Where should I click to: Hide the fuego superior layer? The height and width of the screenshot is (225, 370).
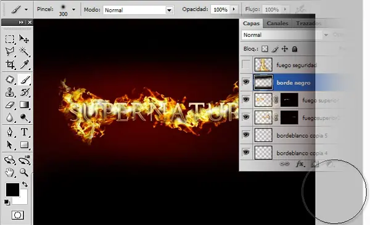click(246, 100)
